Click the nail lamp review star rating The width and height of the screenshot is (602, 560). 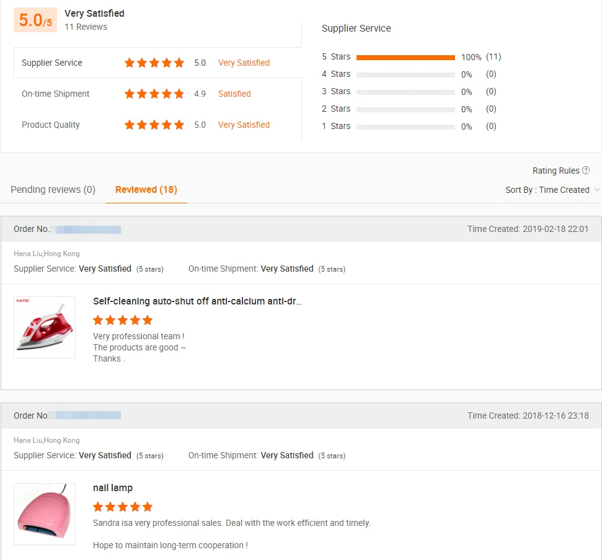[123, 507]
